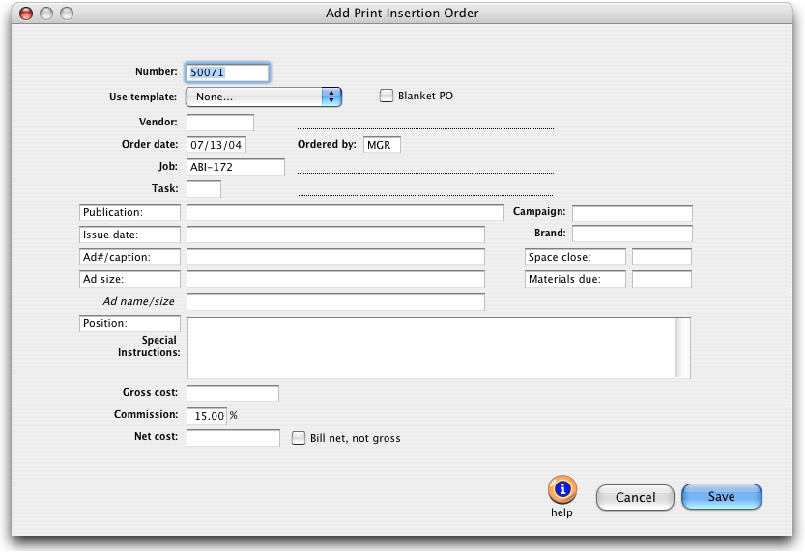Click the Number input field

(227, 72)
